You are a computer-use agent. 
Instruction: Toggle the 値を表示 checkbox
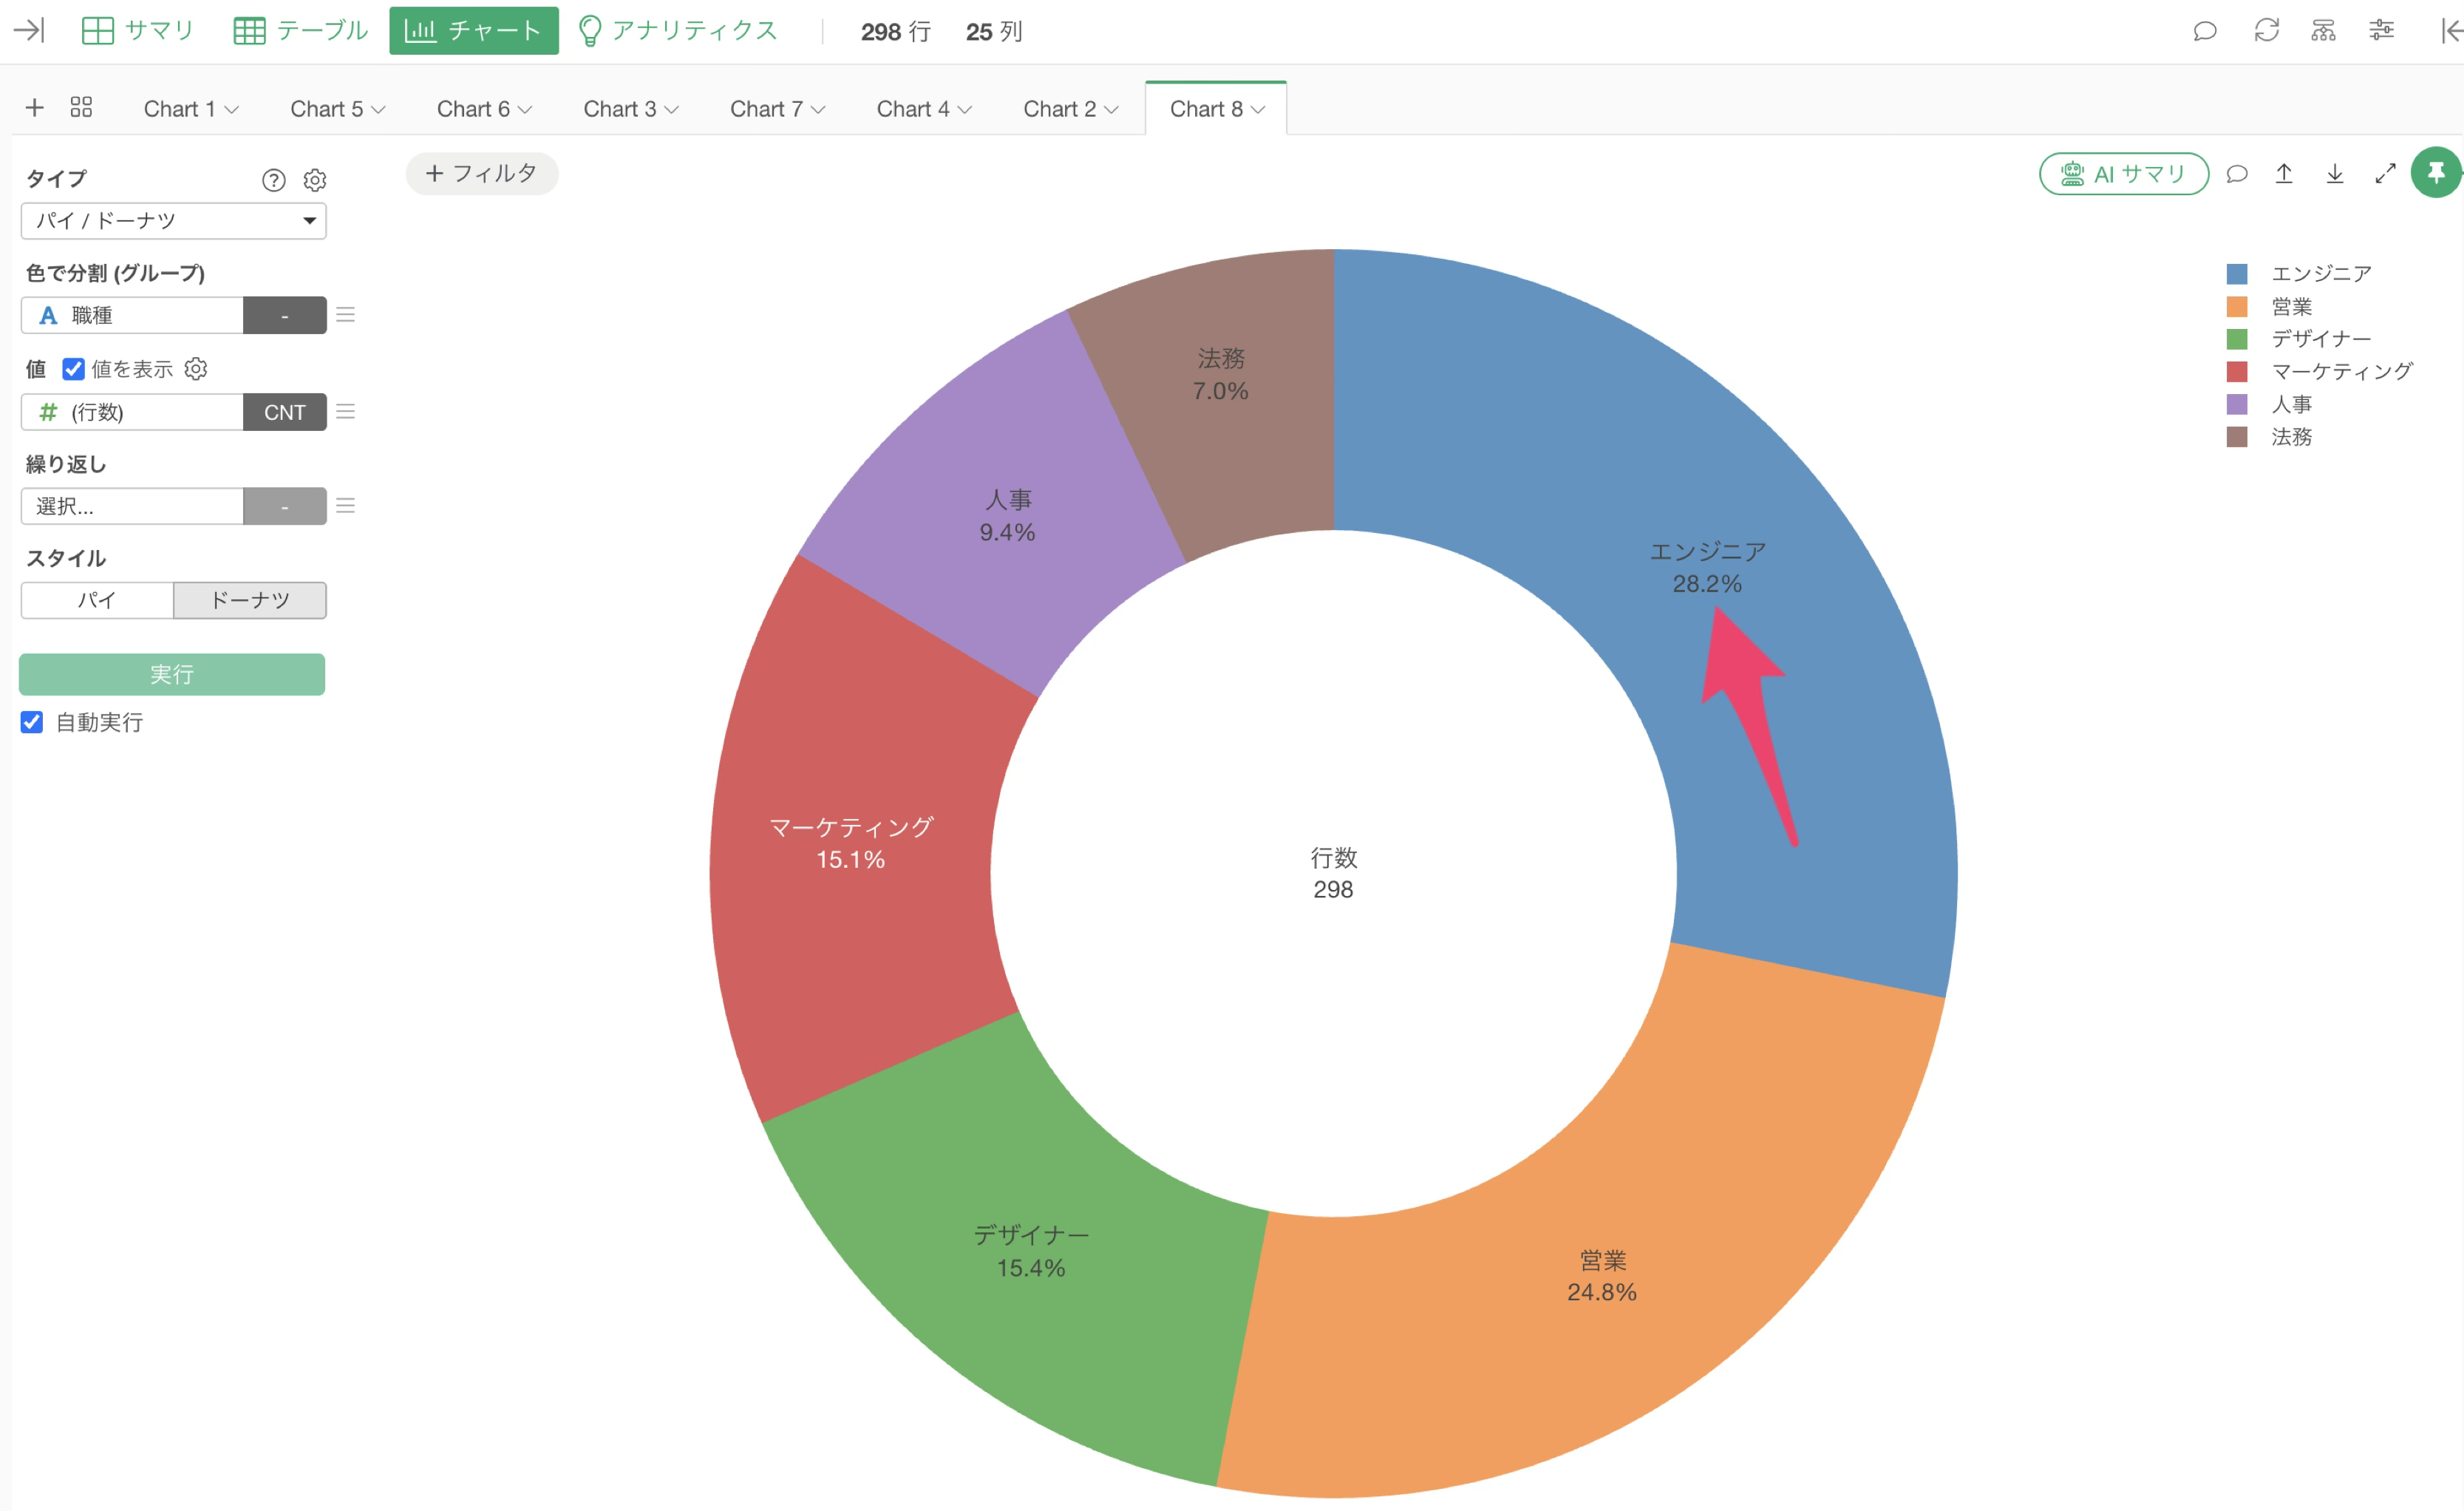pyautogui.click(x=73, y=369)
